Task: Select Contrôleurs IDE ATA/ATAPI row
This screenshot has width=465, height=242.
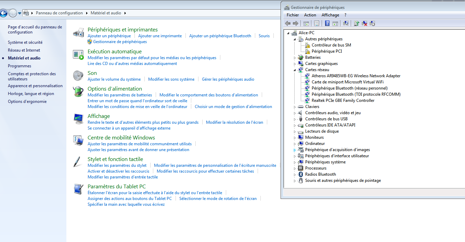Action: pos(330,125)
